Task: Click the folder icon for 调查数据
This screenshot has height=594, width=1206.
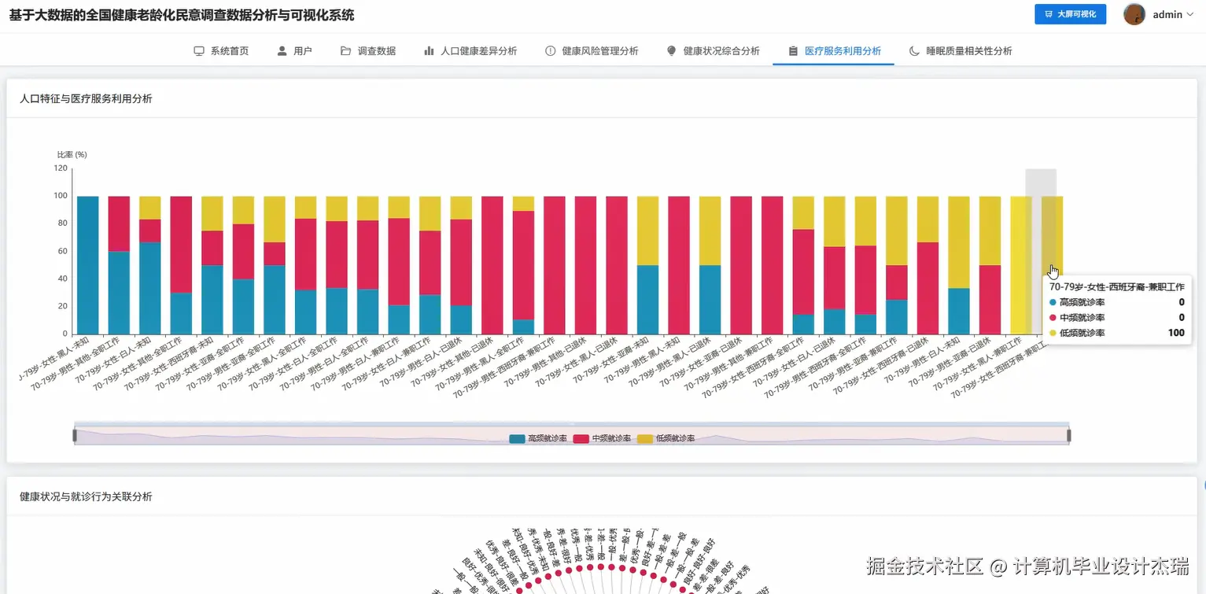Action: pyautogui.click(x=346, y=51)
